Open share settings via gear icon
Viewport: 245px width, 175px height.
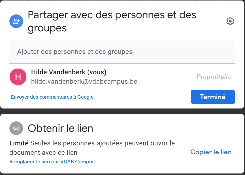click(x=230, y=21)
